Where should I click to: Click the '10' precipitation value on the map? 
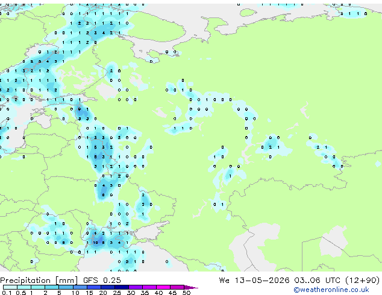click(95, 243)
